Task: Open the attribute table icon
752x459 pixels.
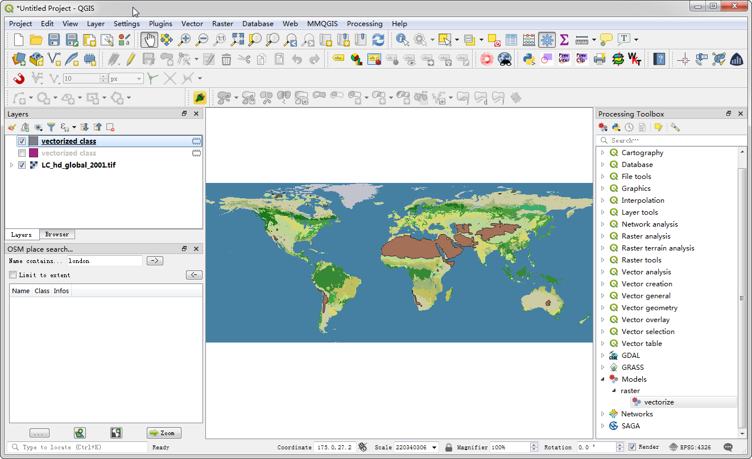Action: pyautogui.click(x=511, y=40)
